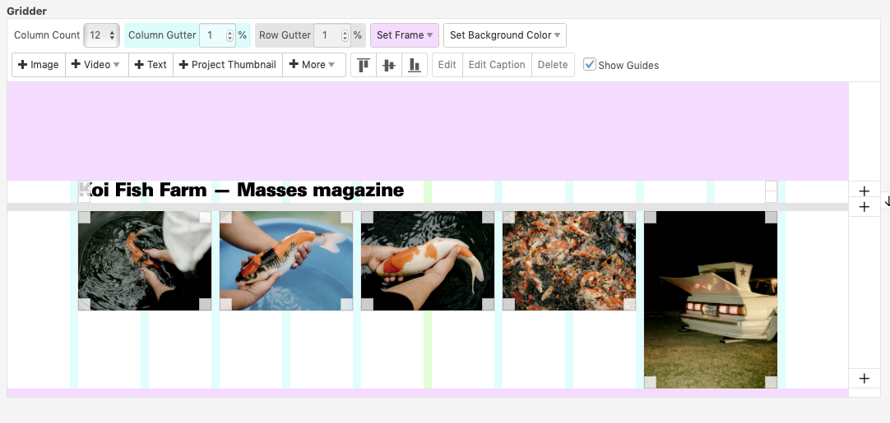Add an Image to the grid
The height and width of the screenshot is (423, 890).
point(39,65)
